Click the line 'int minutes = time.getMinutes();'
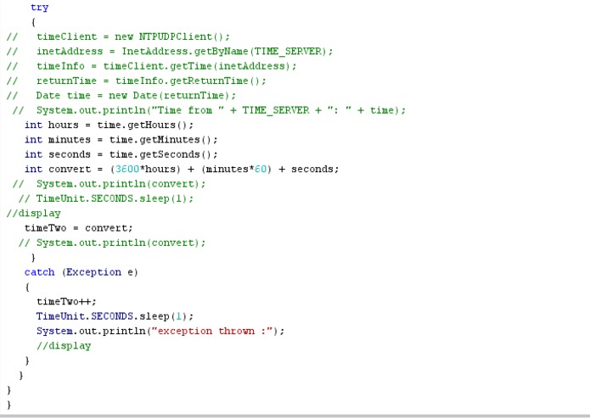Image resolution: width=590 pixels, height=419 pixels. point(121,139)
